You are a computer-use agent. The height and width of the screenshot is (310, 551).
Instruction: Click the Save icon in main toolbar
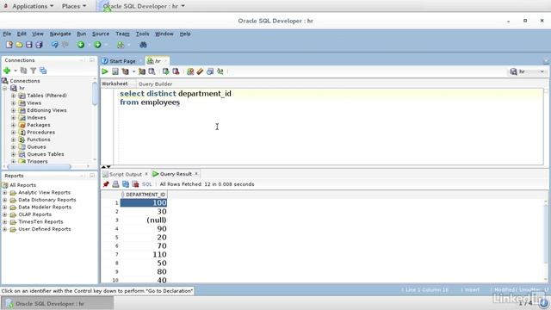click(x=28, y=45)
